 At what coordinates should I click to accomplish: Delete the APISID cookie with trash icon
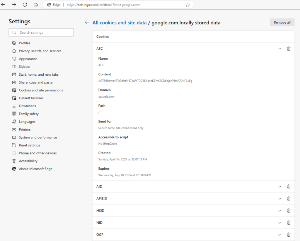(x=289, y=198)
